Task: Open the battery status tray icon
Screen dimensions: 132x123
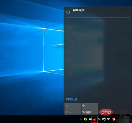Action: click(x=90, y=119)
